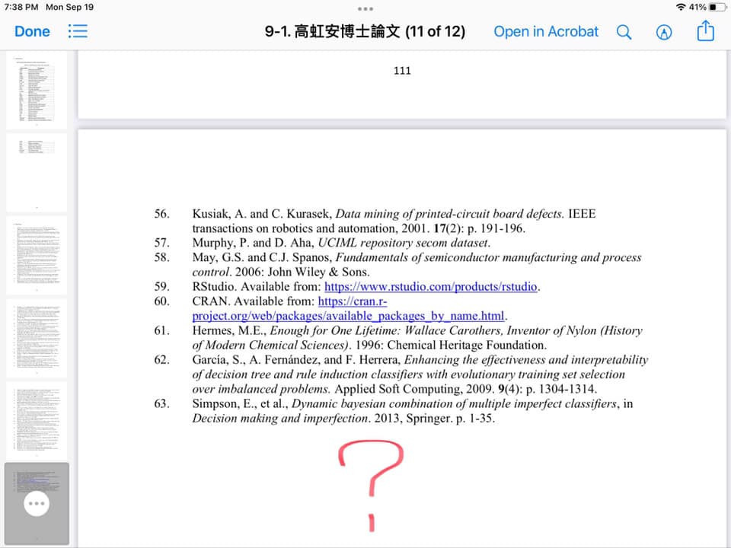Tap the battery indicator icon

click(x=717, y=7)
